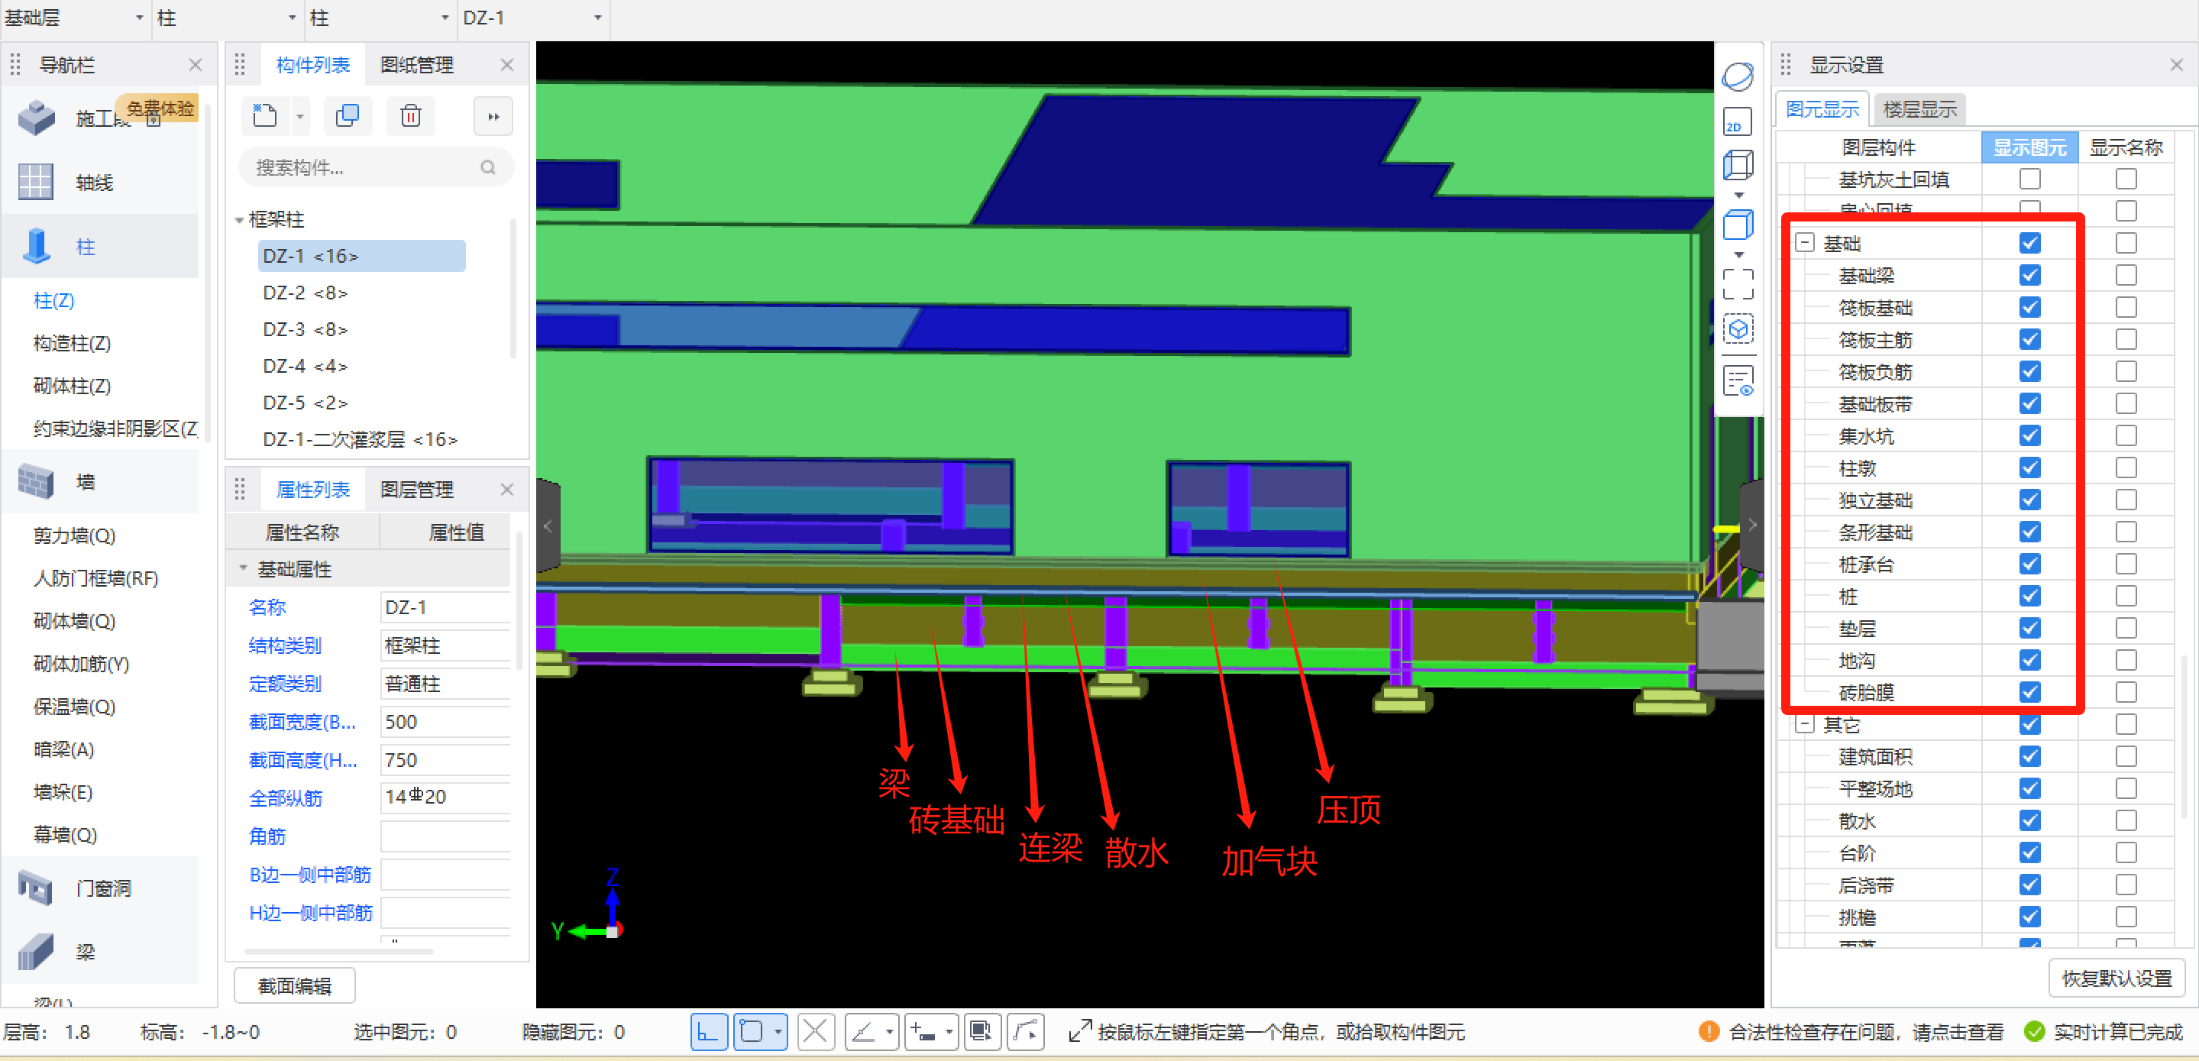Click the 截面编辑 button

(295, 986)
